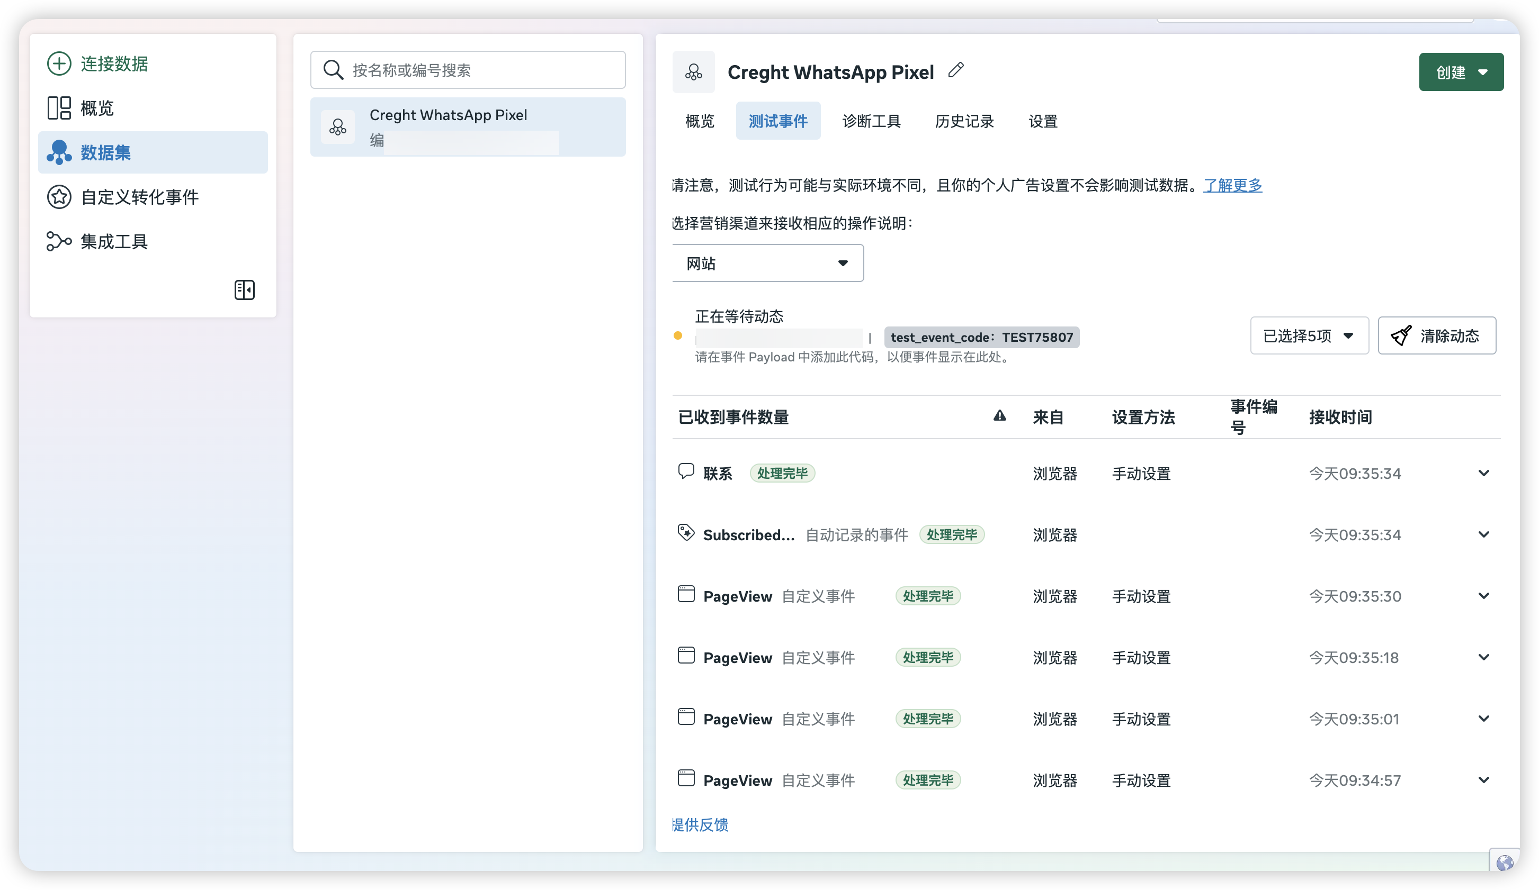
Task: Click PageView icon at 09:35:18 row
Action: [686, 656]
